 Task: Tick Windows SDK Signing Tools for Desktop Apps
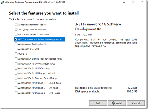pos(16,59)
